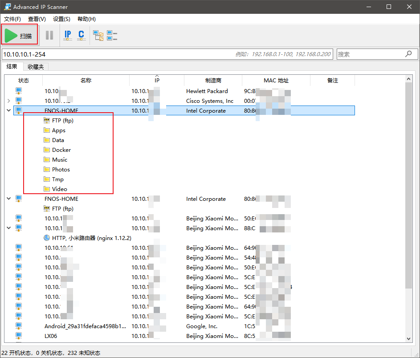This screenshot has height=358, width=420.
Task: Click the vertical scrollbar thumb
Action: coord(408,185)
